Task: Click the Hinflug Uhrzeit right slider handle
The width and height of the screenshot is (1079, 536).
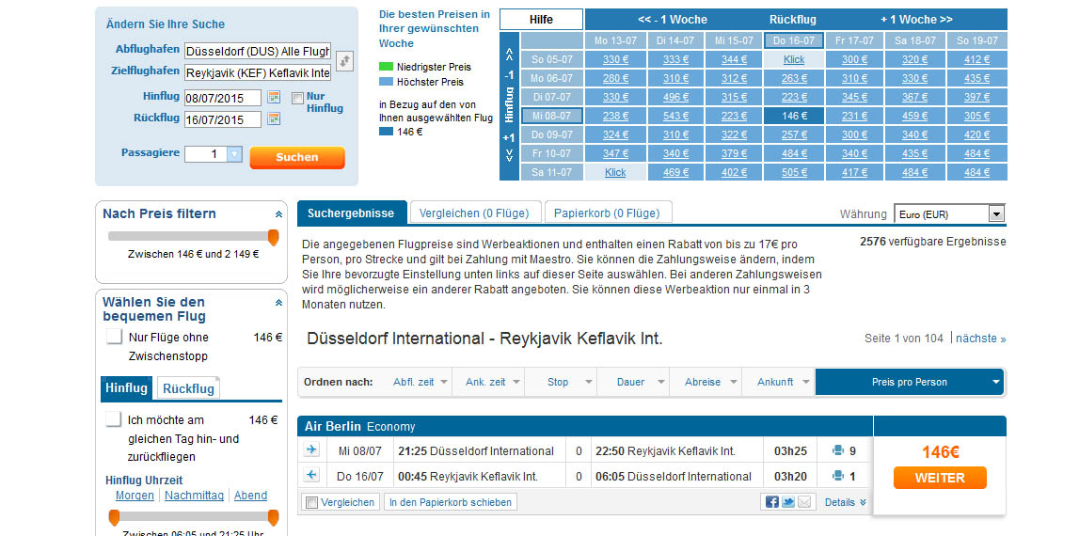Action: point(273,517)
